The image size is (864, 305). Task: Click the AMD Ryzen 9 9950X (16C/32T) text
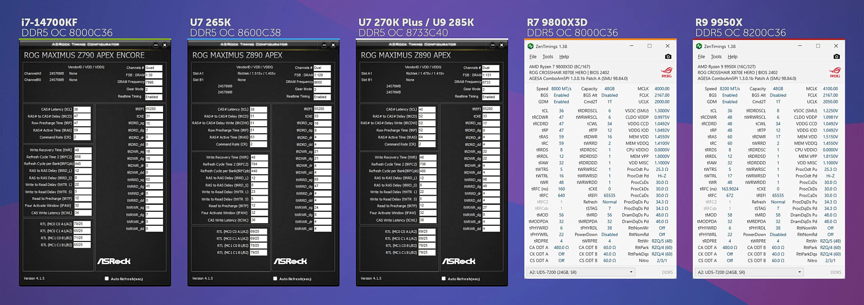727,67
